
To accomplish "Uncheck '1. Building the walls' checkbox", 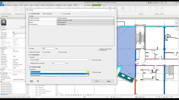I will point(29,14).
